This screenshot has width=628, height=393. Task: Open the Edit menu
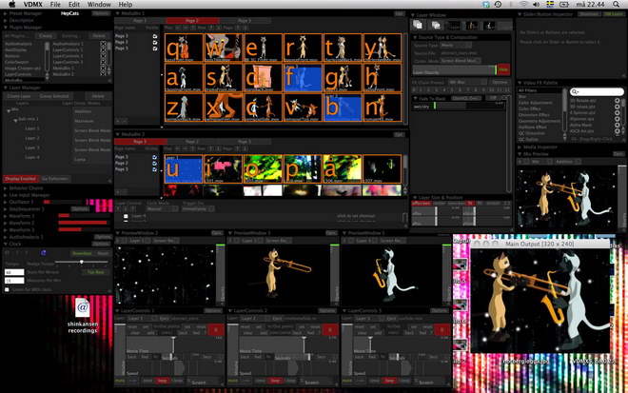click(x=74, y=5)
